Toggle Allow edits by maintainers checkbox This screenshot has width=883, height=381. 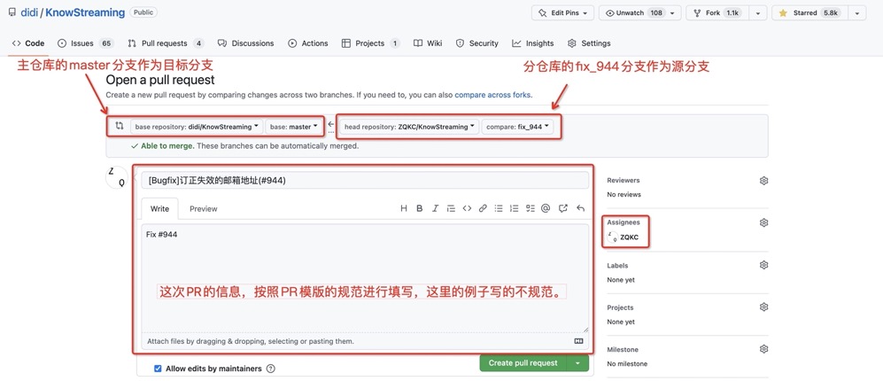(x=158, y=369)
